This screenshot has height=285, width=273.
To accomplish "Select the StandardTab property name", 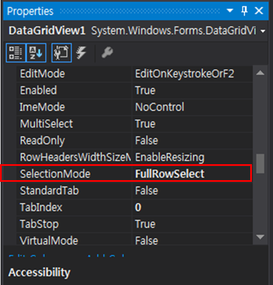I will (49, 190).
